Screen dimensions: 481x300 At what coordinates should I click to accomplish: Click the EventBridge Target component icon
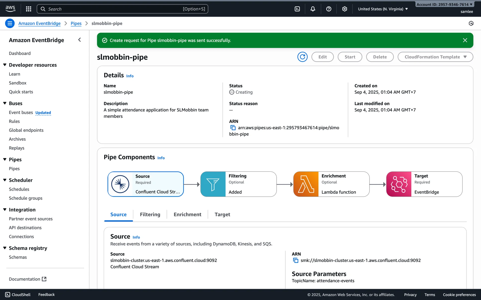click(x=399, y=184)
